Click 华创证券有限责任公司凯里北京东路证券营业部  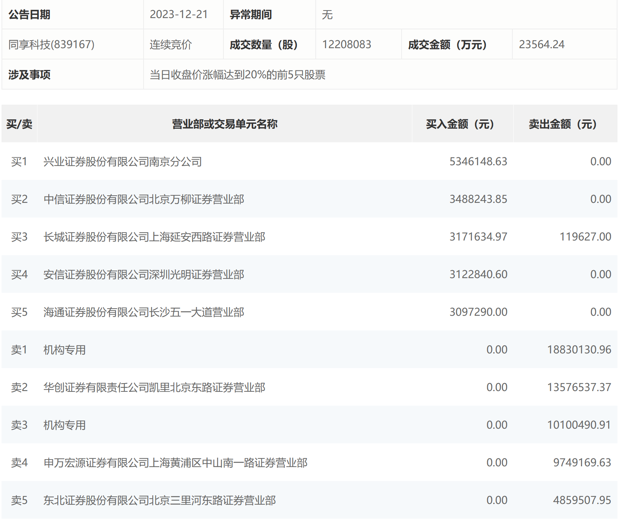tap(154, 387)
